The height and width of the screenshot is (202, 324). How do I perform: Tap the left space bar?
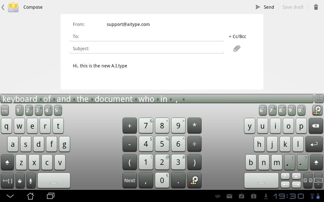point(54,180)
